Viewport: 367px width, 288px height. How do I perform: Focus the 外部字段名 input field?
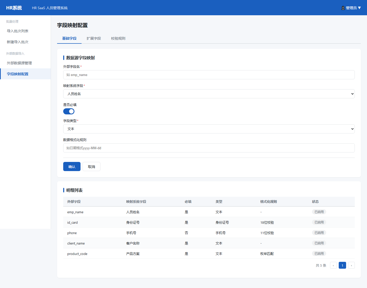[x=209, y=75]
